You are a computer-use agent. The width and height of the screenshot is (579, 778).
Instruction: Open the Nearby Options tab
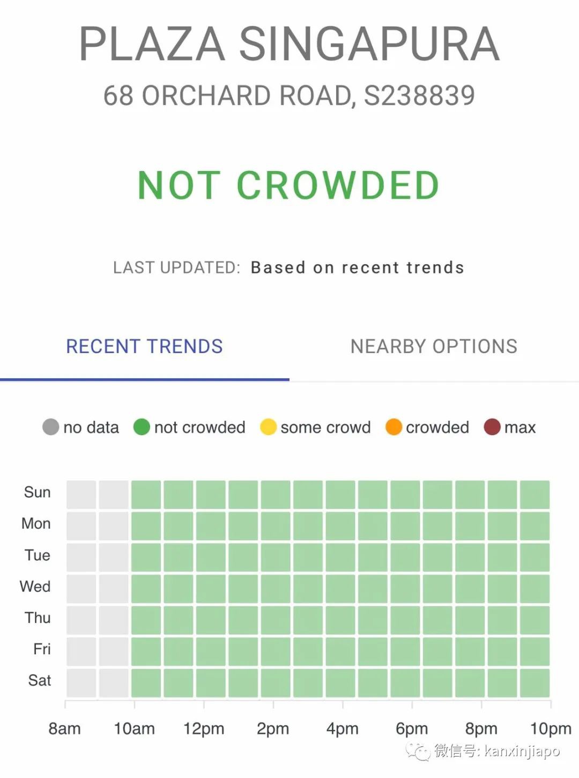point(434,347)
